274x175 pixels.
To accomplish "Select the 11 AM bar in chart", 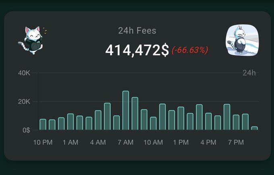I will coord(162,117).
